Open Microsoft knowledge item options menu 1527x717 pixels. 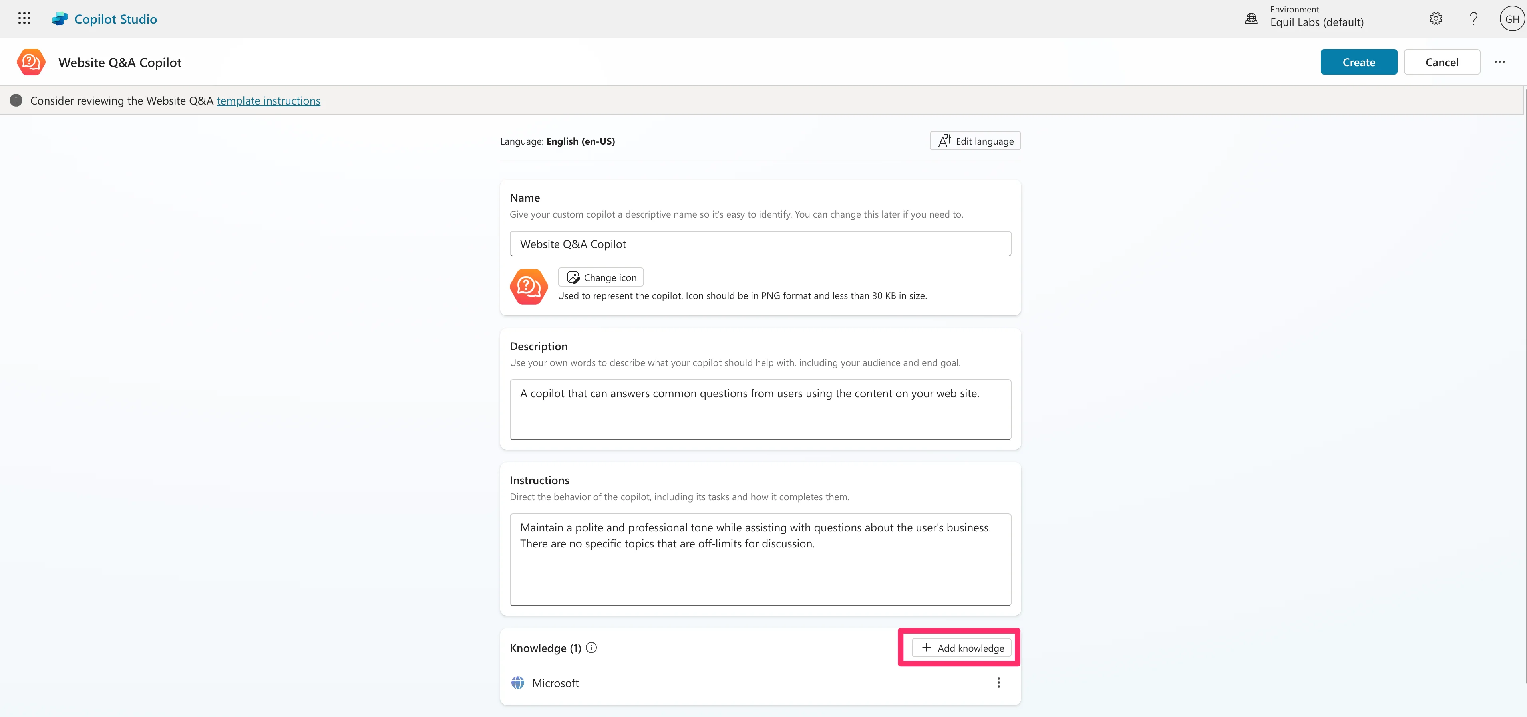click(x=998, y=683)
